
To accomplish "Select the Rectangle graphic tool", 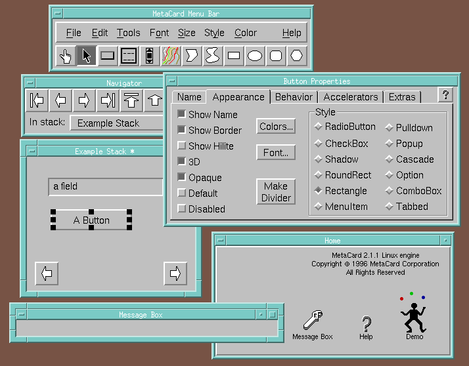I will (x=234, y=56).
